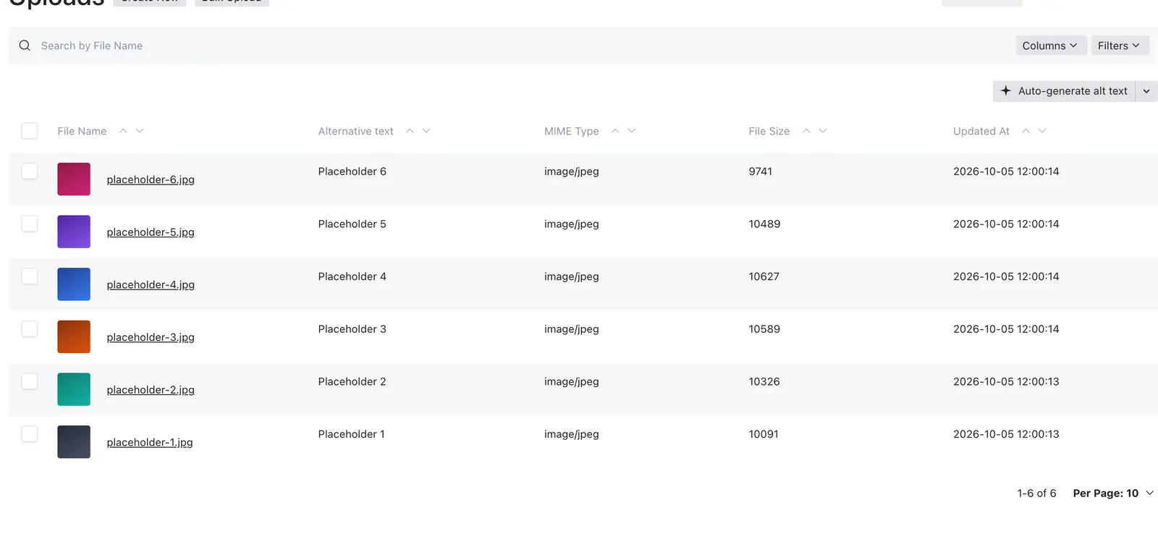Click the search magnifier icon

tap(25, 46)
